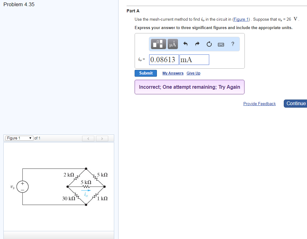Click the units field showing mA
The width and height of the screenshot is (307, 239).
coord(194,59)
